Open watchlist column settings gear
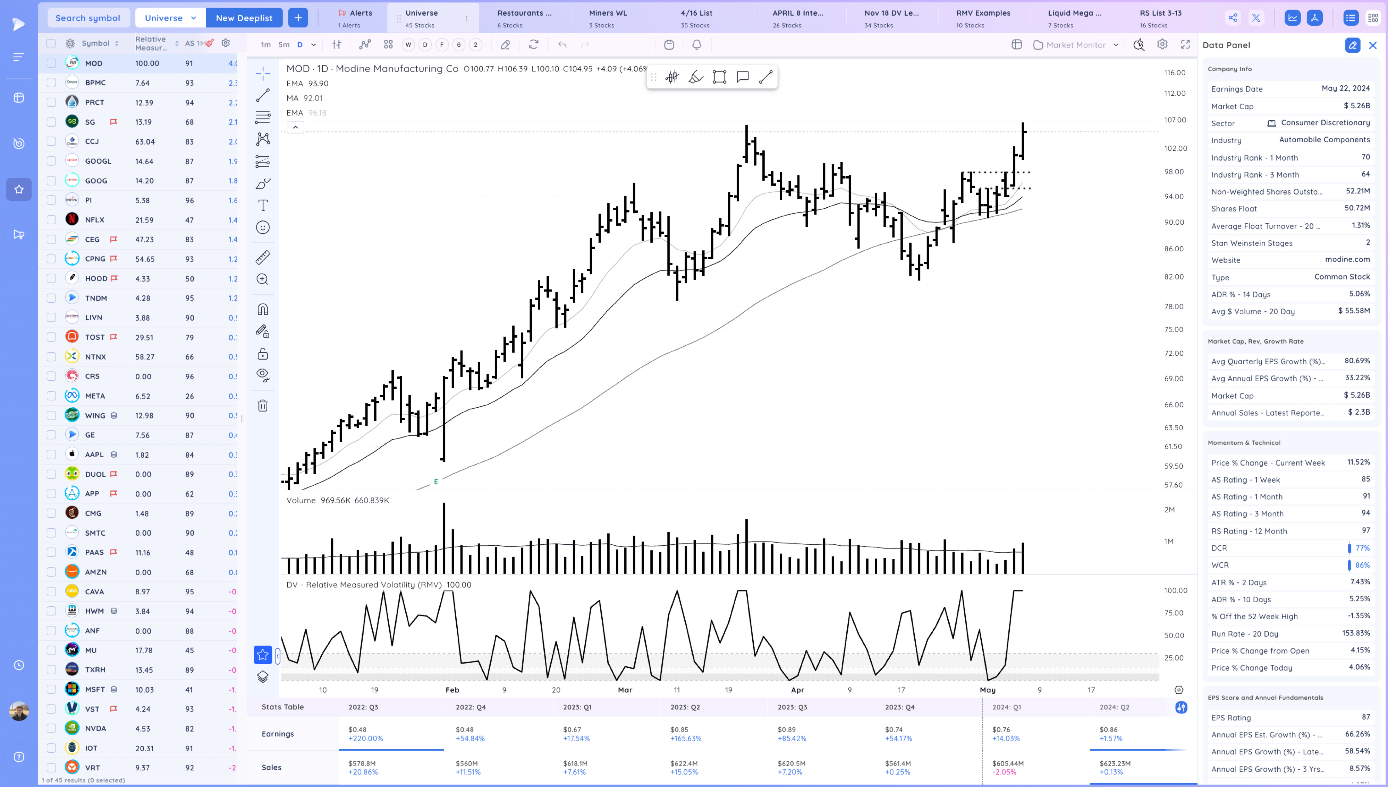1388x787 pixels. tap(226, 43)
